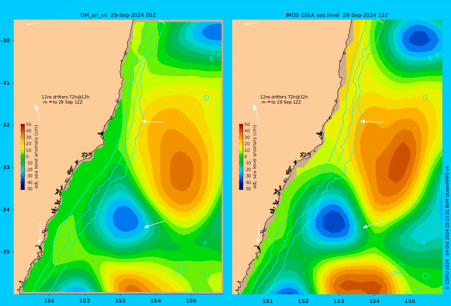Click the dark orange warm eddy core in left map
Viewport: 451px width, 306px height.
pos(182,171)
